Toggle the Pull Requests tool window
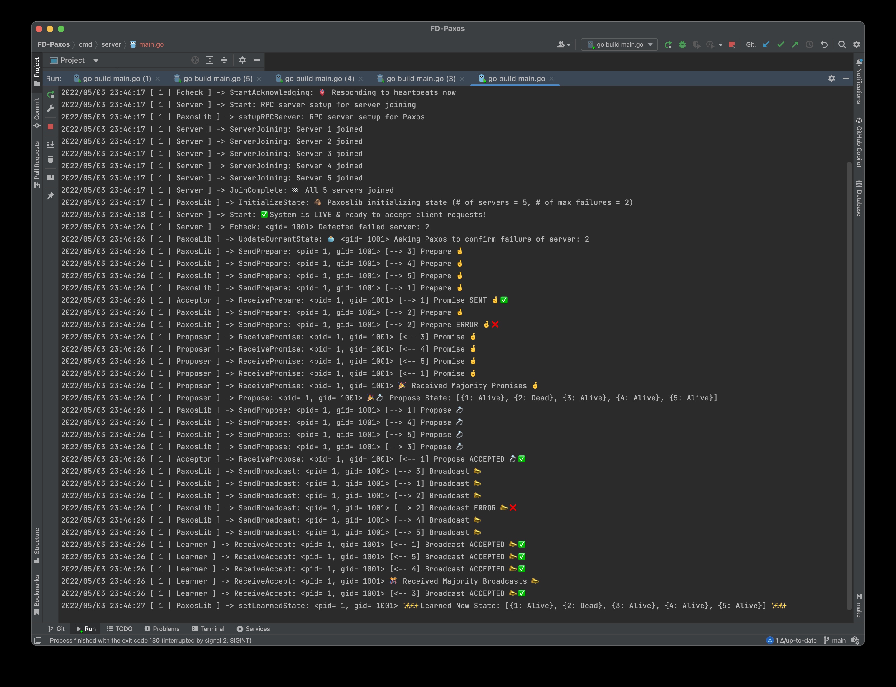This screenshot has width=896, height=687. [x=37, y=164]
